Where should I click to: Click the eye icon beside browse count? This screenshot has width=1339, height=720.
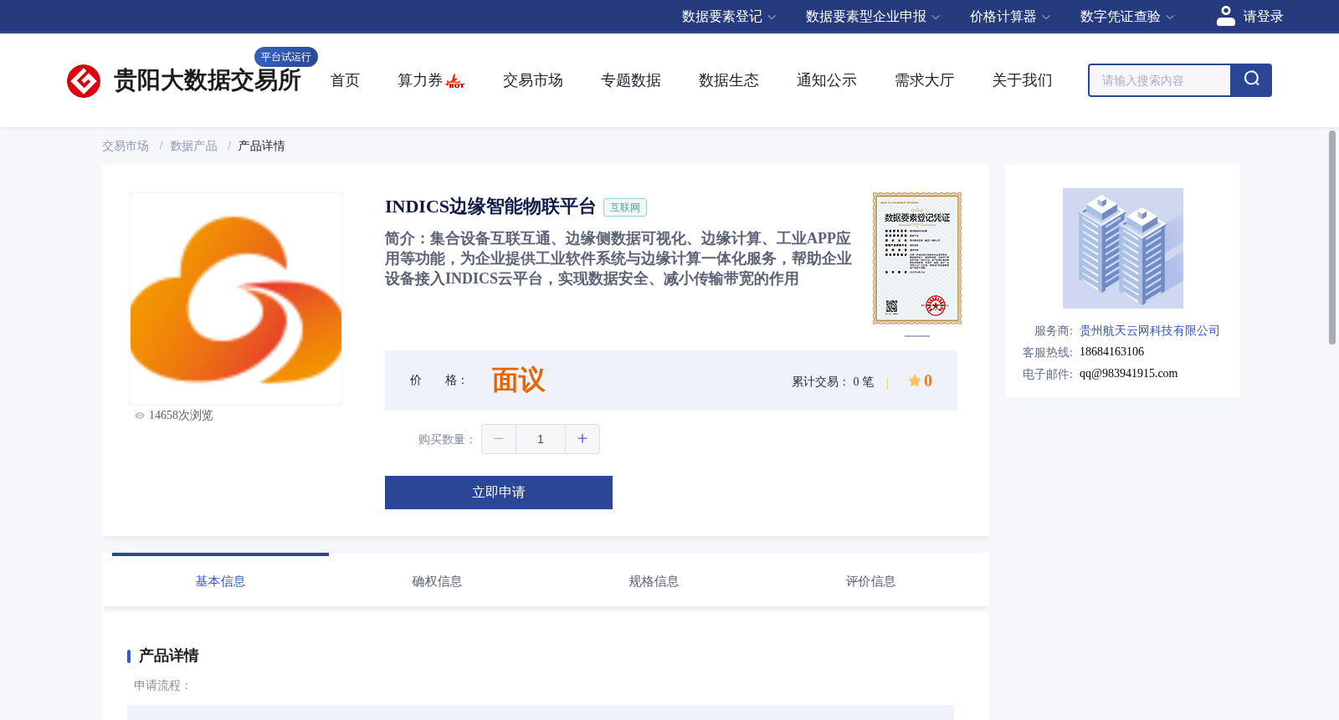(x=140, y=416)
